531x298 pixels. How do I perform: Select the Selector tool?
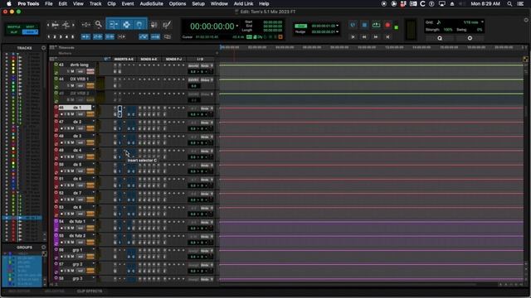point(126,24)
